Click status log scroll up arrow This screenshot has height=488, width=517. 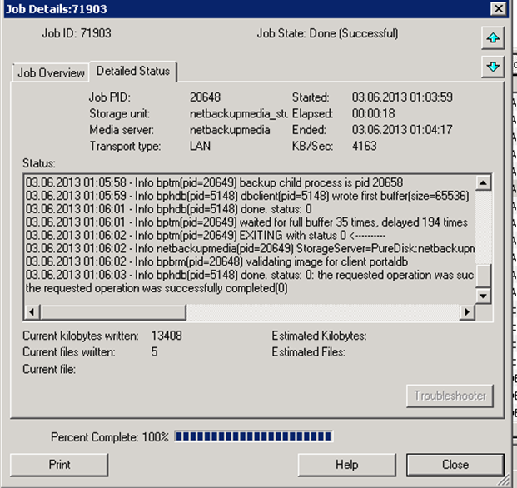click(483, 182)
